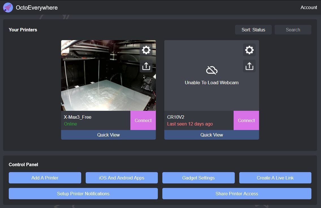Open the Sort: Status dropdown
This screenshot has width=321, height=208.
coord(253,30)
